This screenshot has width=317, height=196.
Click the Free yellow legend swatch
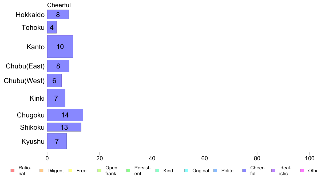[x=70, y=170]
